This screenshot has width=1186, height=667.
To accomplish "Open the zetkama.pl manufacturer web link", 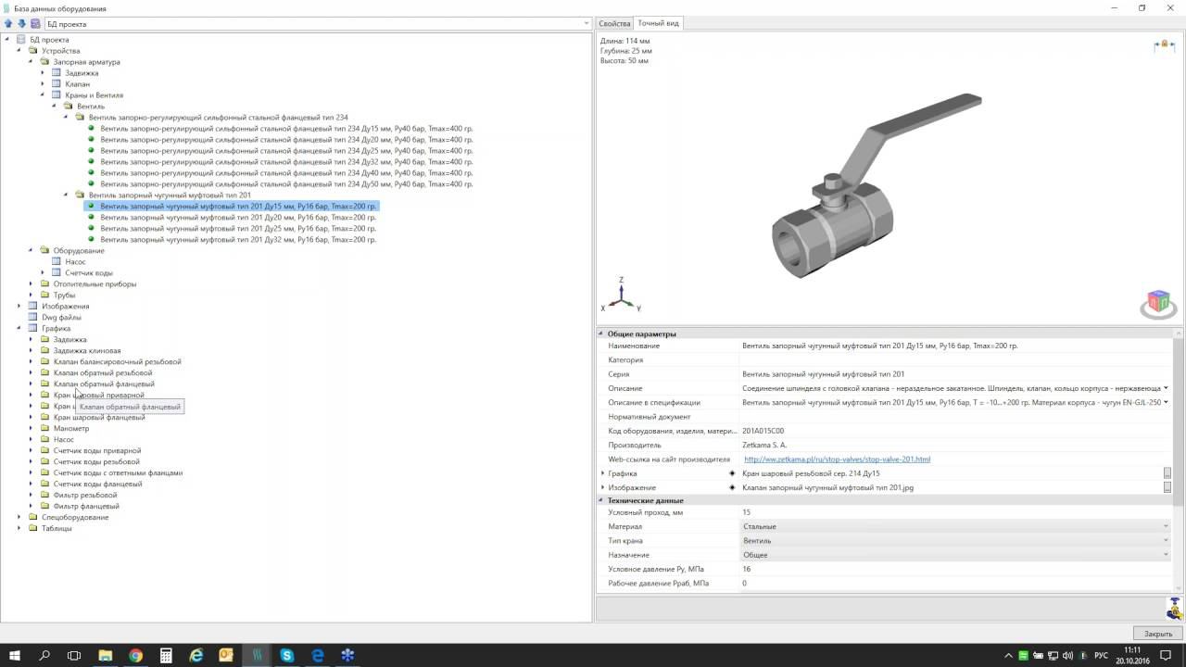I will click(837, 459).
